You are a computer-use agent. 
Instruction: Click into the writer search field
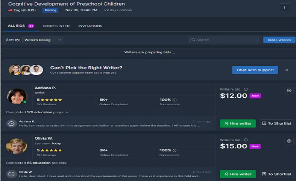click(x=224, y=40)
